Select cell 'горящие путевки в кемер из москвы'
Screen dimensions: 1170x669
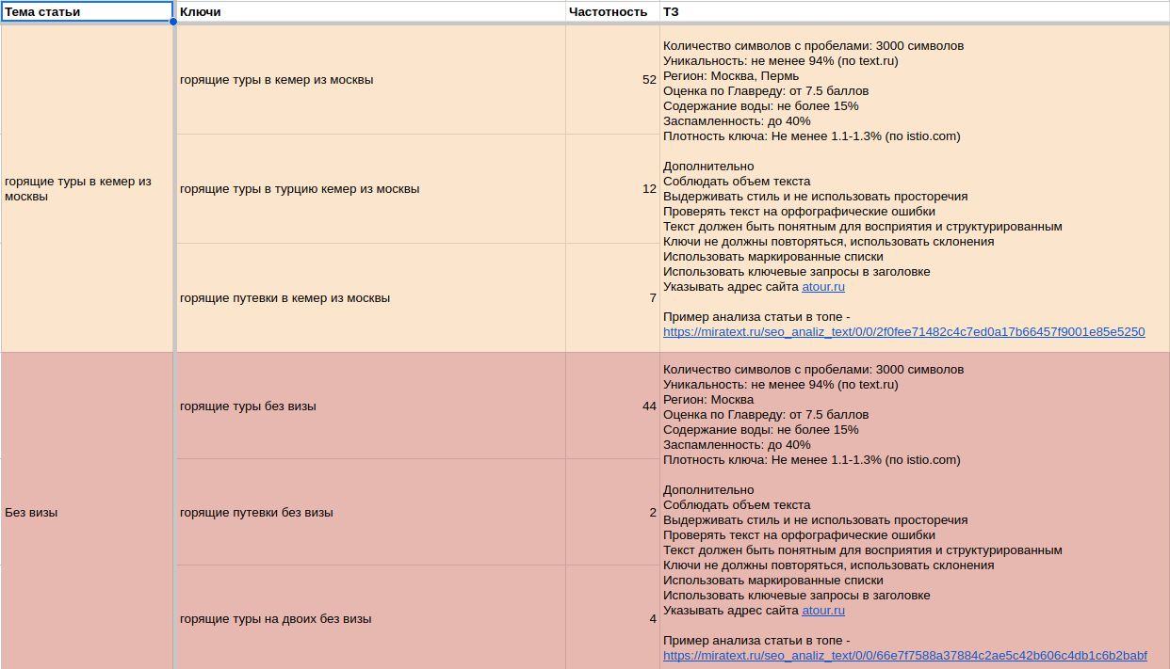click(x=371, y=298)
